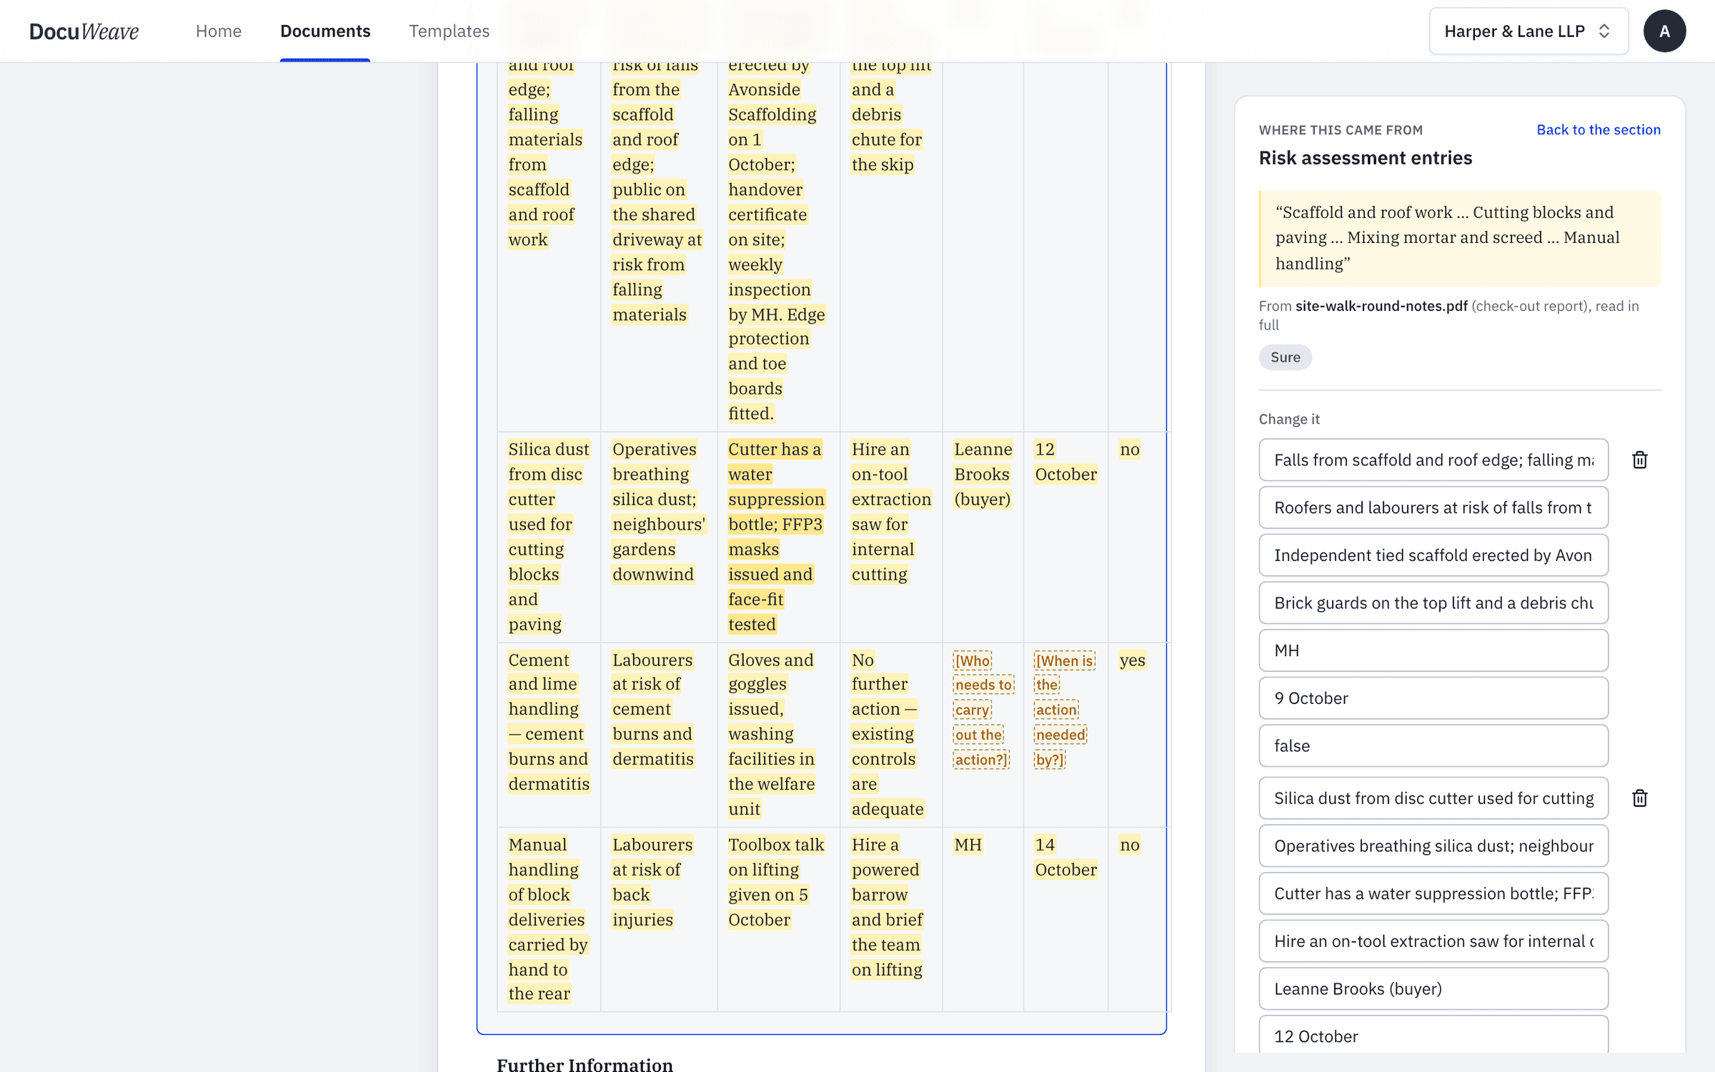1715x1072 pixels.
Task: Select the Manual handling of block deliveries cell
Action: tap(547, 919)
